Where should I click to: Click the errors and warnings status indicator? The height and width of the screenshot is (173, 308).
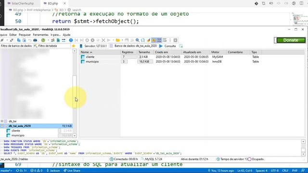coord(37,171)
